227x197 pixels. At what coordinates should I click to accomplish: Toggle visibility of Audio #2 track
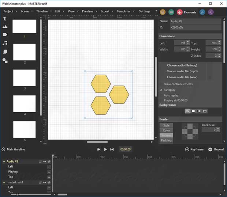pos(45,162)
